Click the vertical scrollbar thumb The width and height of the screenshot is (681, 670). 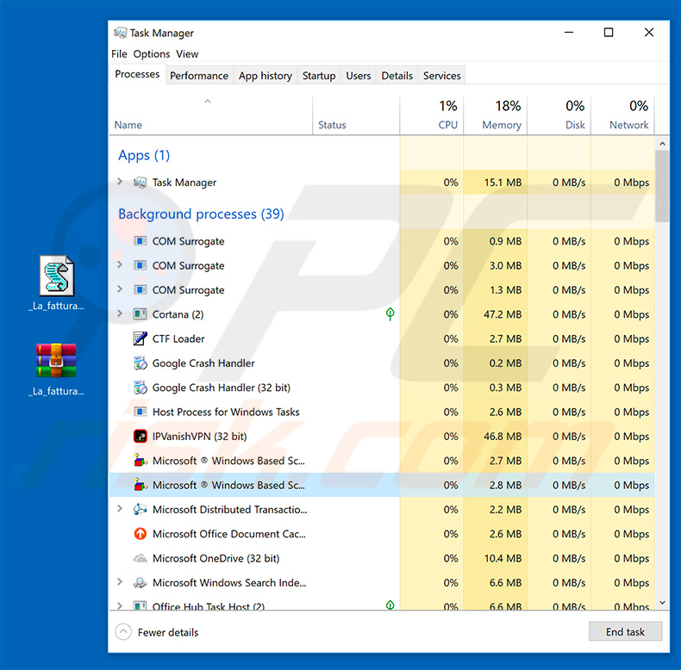(662, 186)
